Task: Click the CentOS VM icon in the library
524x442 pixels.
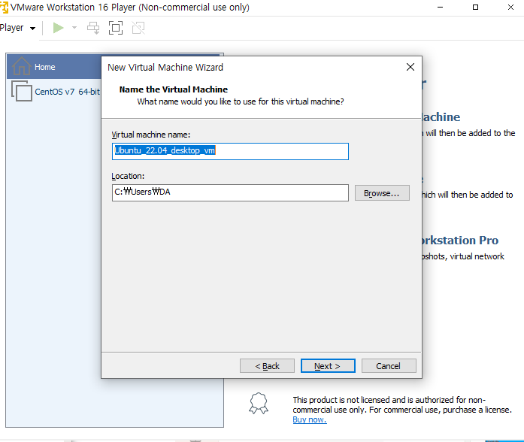Action: point(22,91)
